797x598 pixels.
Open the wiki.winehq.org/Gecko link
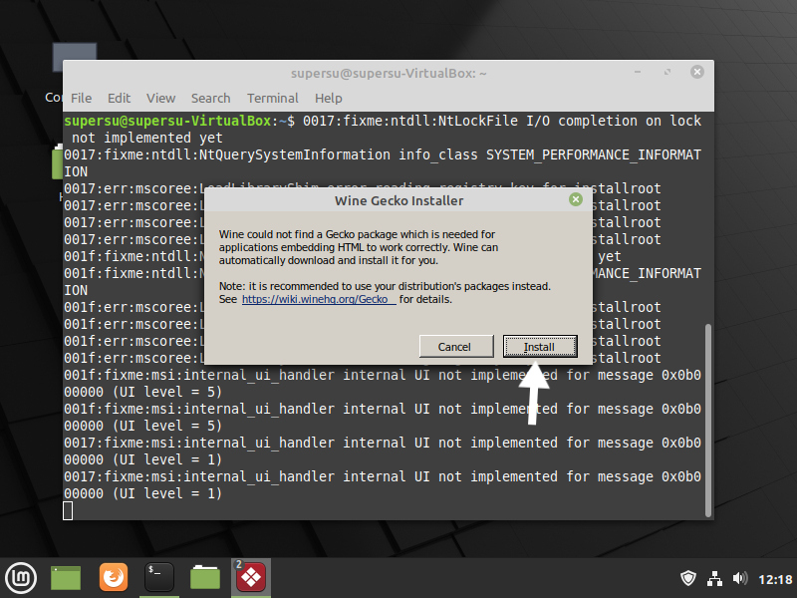[x=319, y=300]
